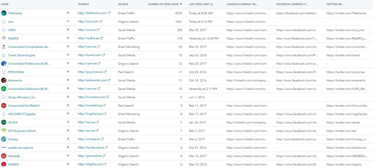Visit the http://uam.es domain link
373x168 pixels.
(x=87, y=88)
